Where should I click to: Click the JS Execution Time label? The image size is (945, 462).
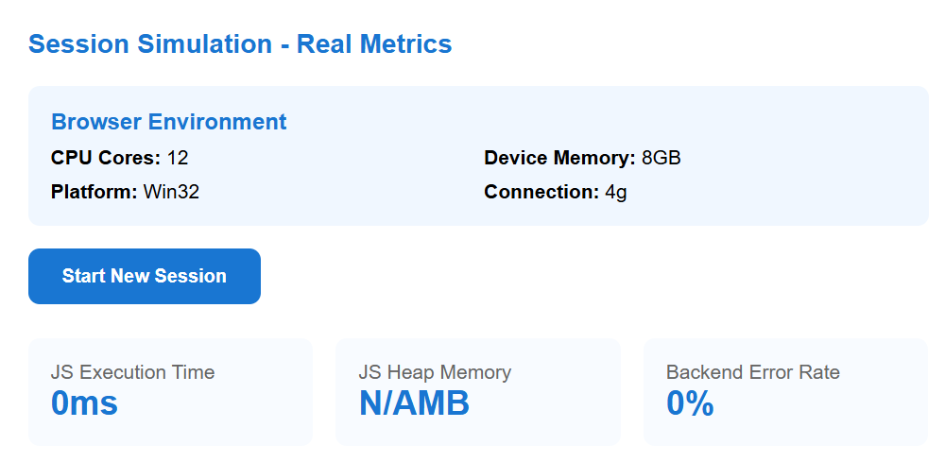click(x=132, y=372)
